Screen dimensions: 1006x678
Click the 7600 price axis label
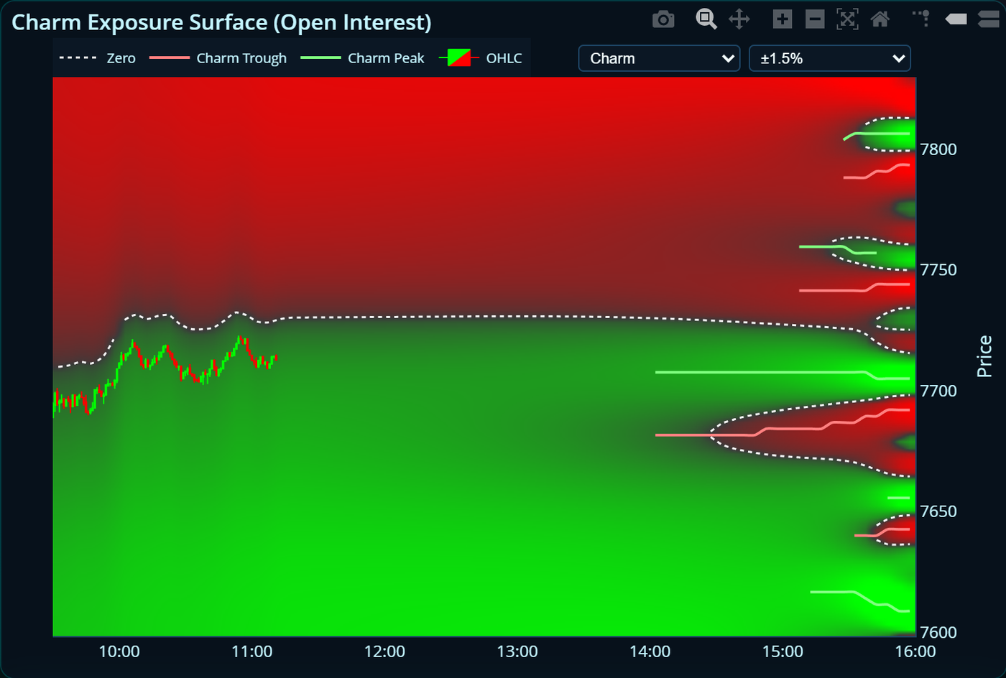[x=938, y=632]
